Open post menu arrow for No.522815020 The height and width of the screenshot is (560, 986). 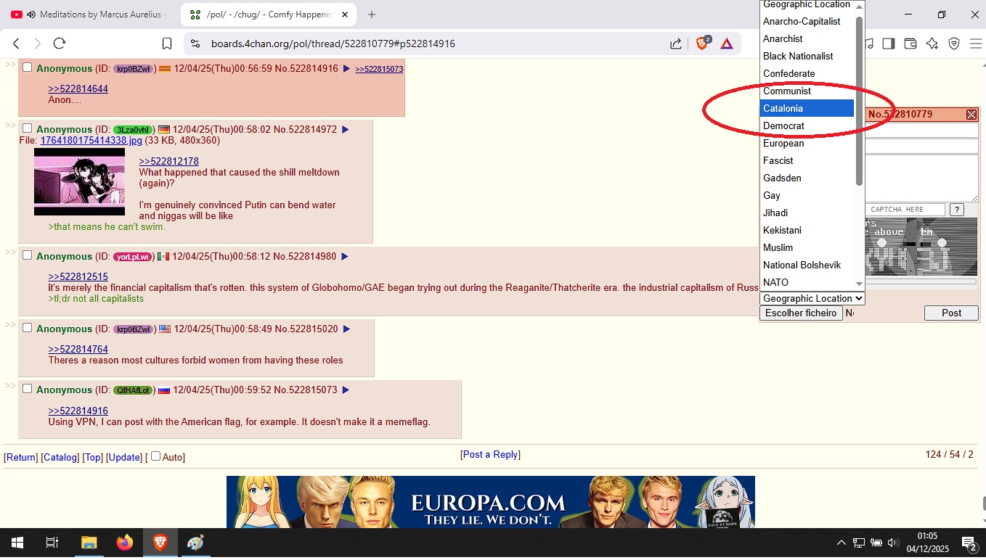pos(346,329)
